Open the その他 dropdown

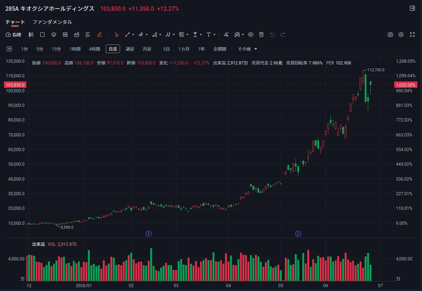pos(248,49)
